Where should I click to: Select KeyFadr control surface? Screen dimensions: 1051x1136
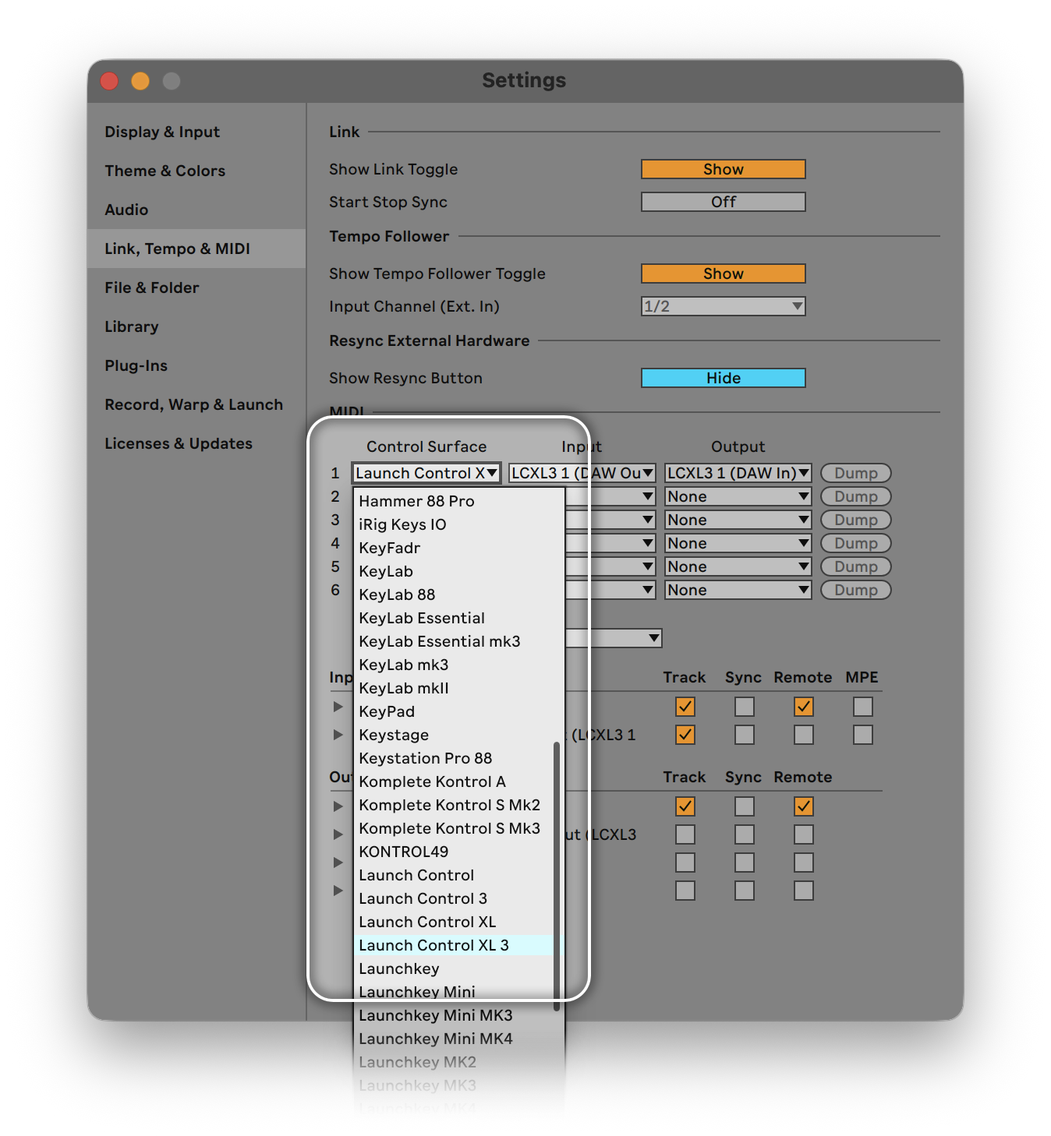click(x=455, y=548)
